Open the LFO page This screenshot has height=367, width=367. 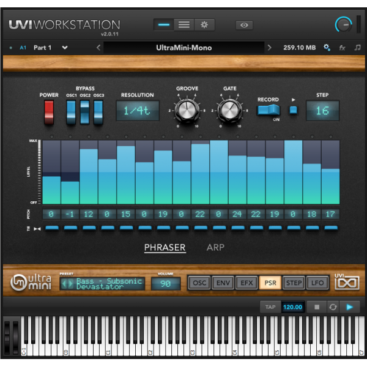coord(317,283)
